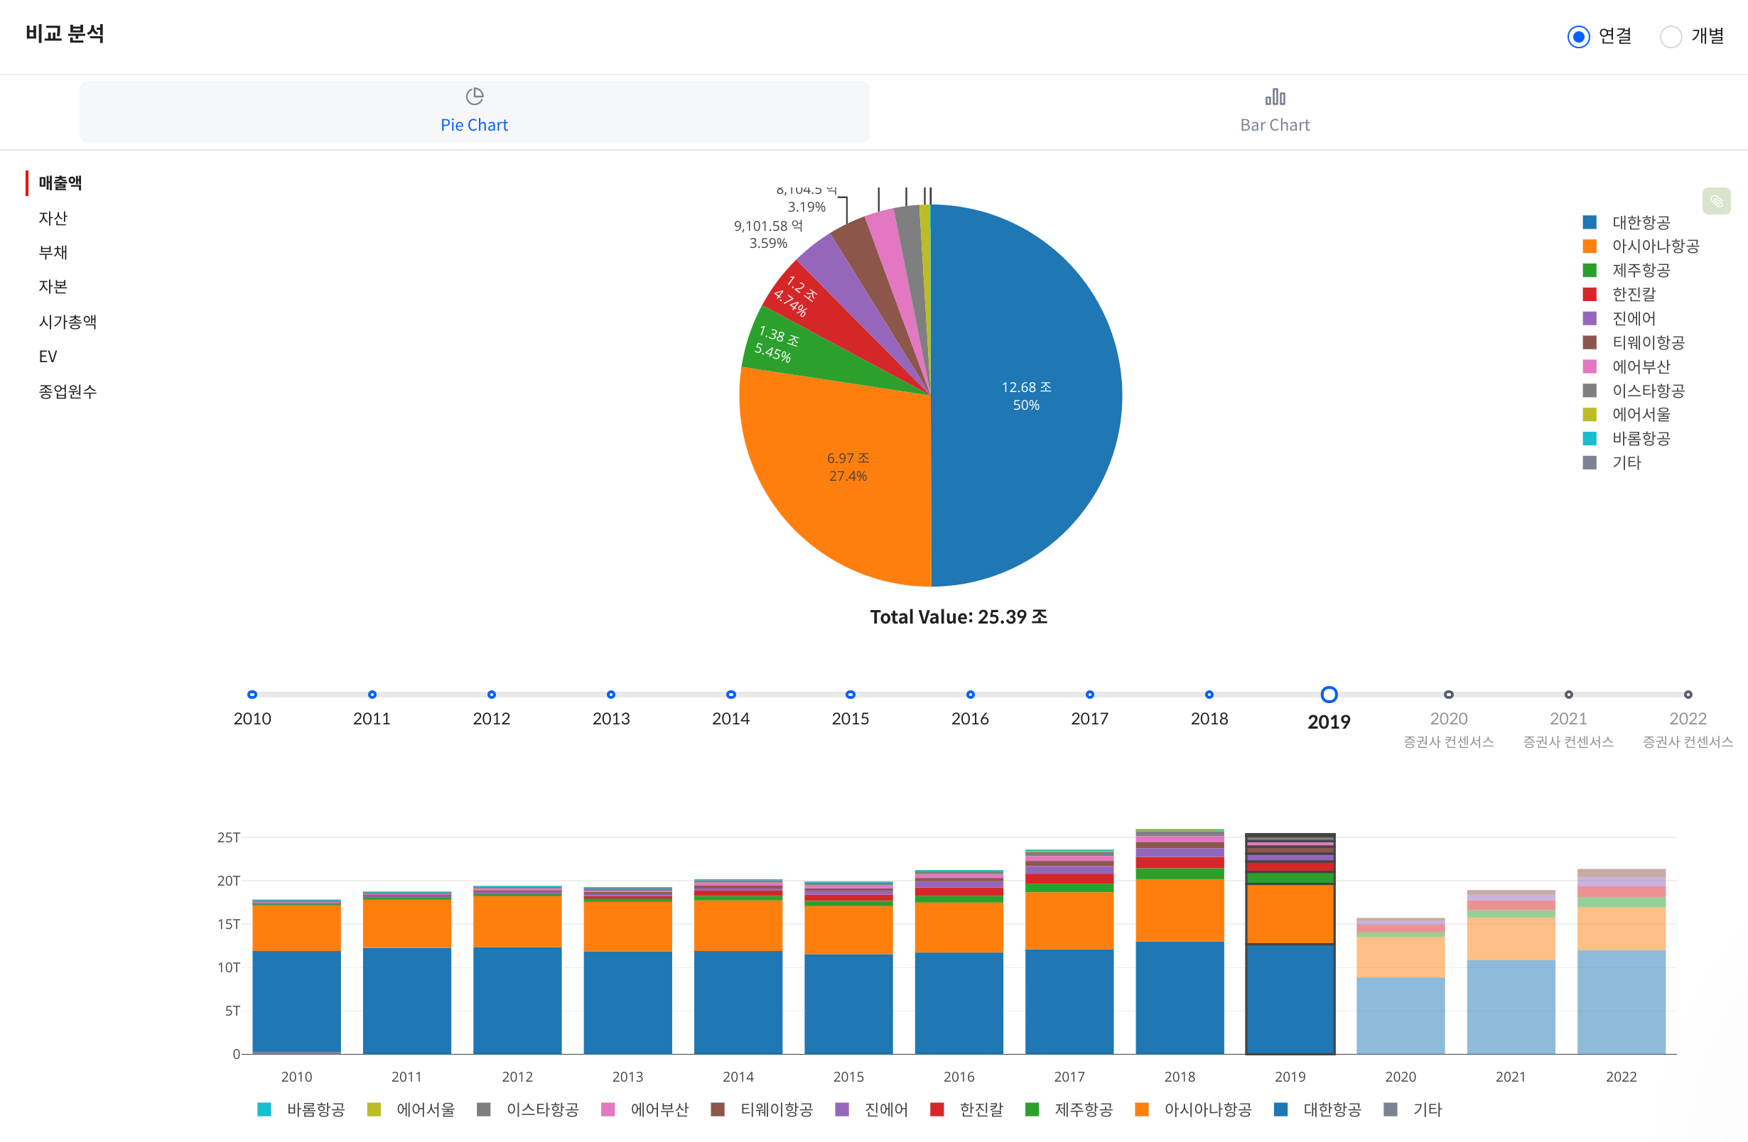Screen dimensions: 1748x1142
Task: Toggle 에어서울 in the pie legend
Action: [1626, 415]
